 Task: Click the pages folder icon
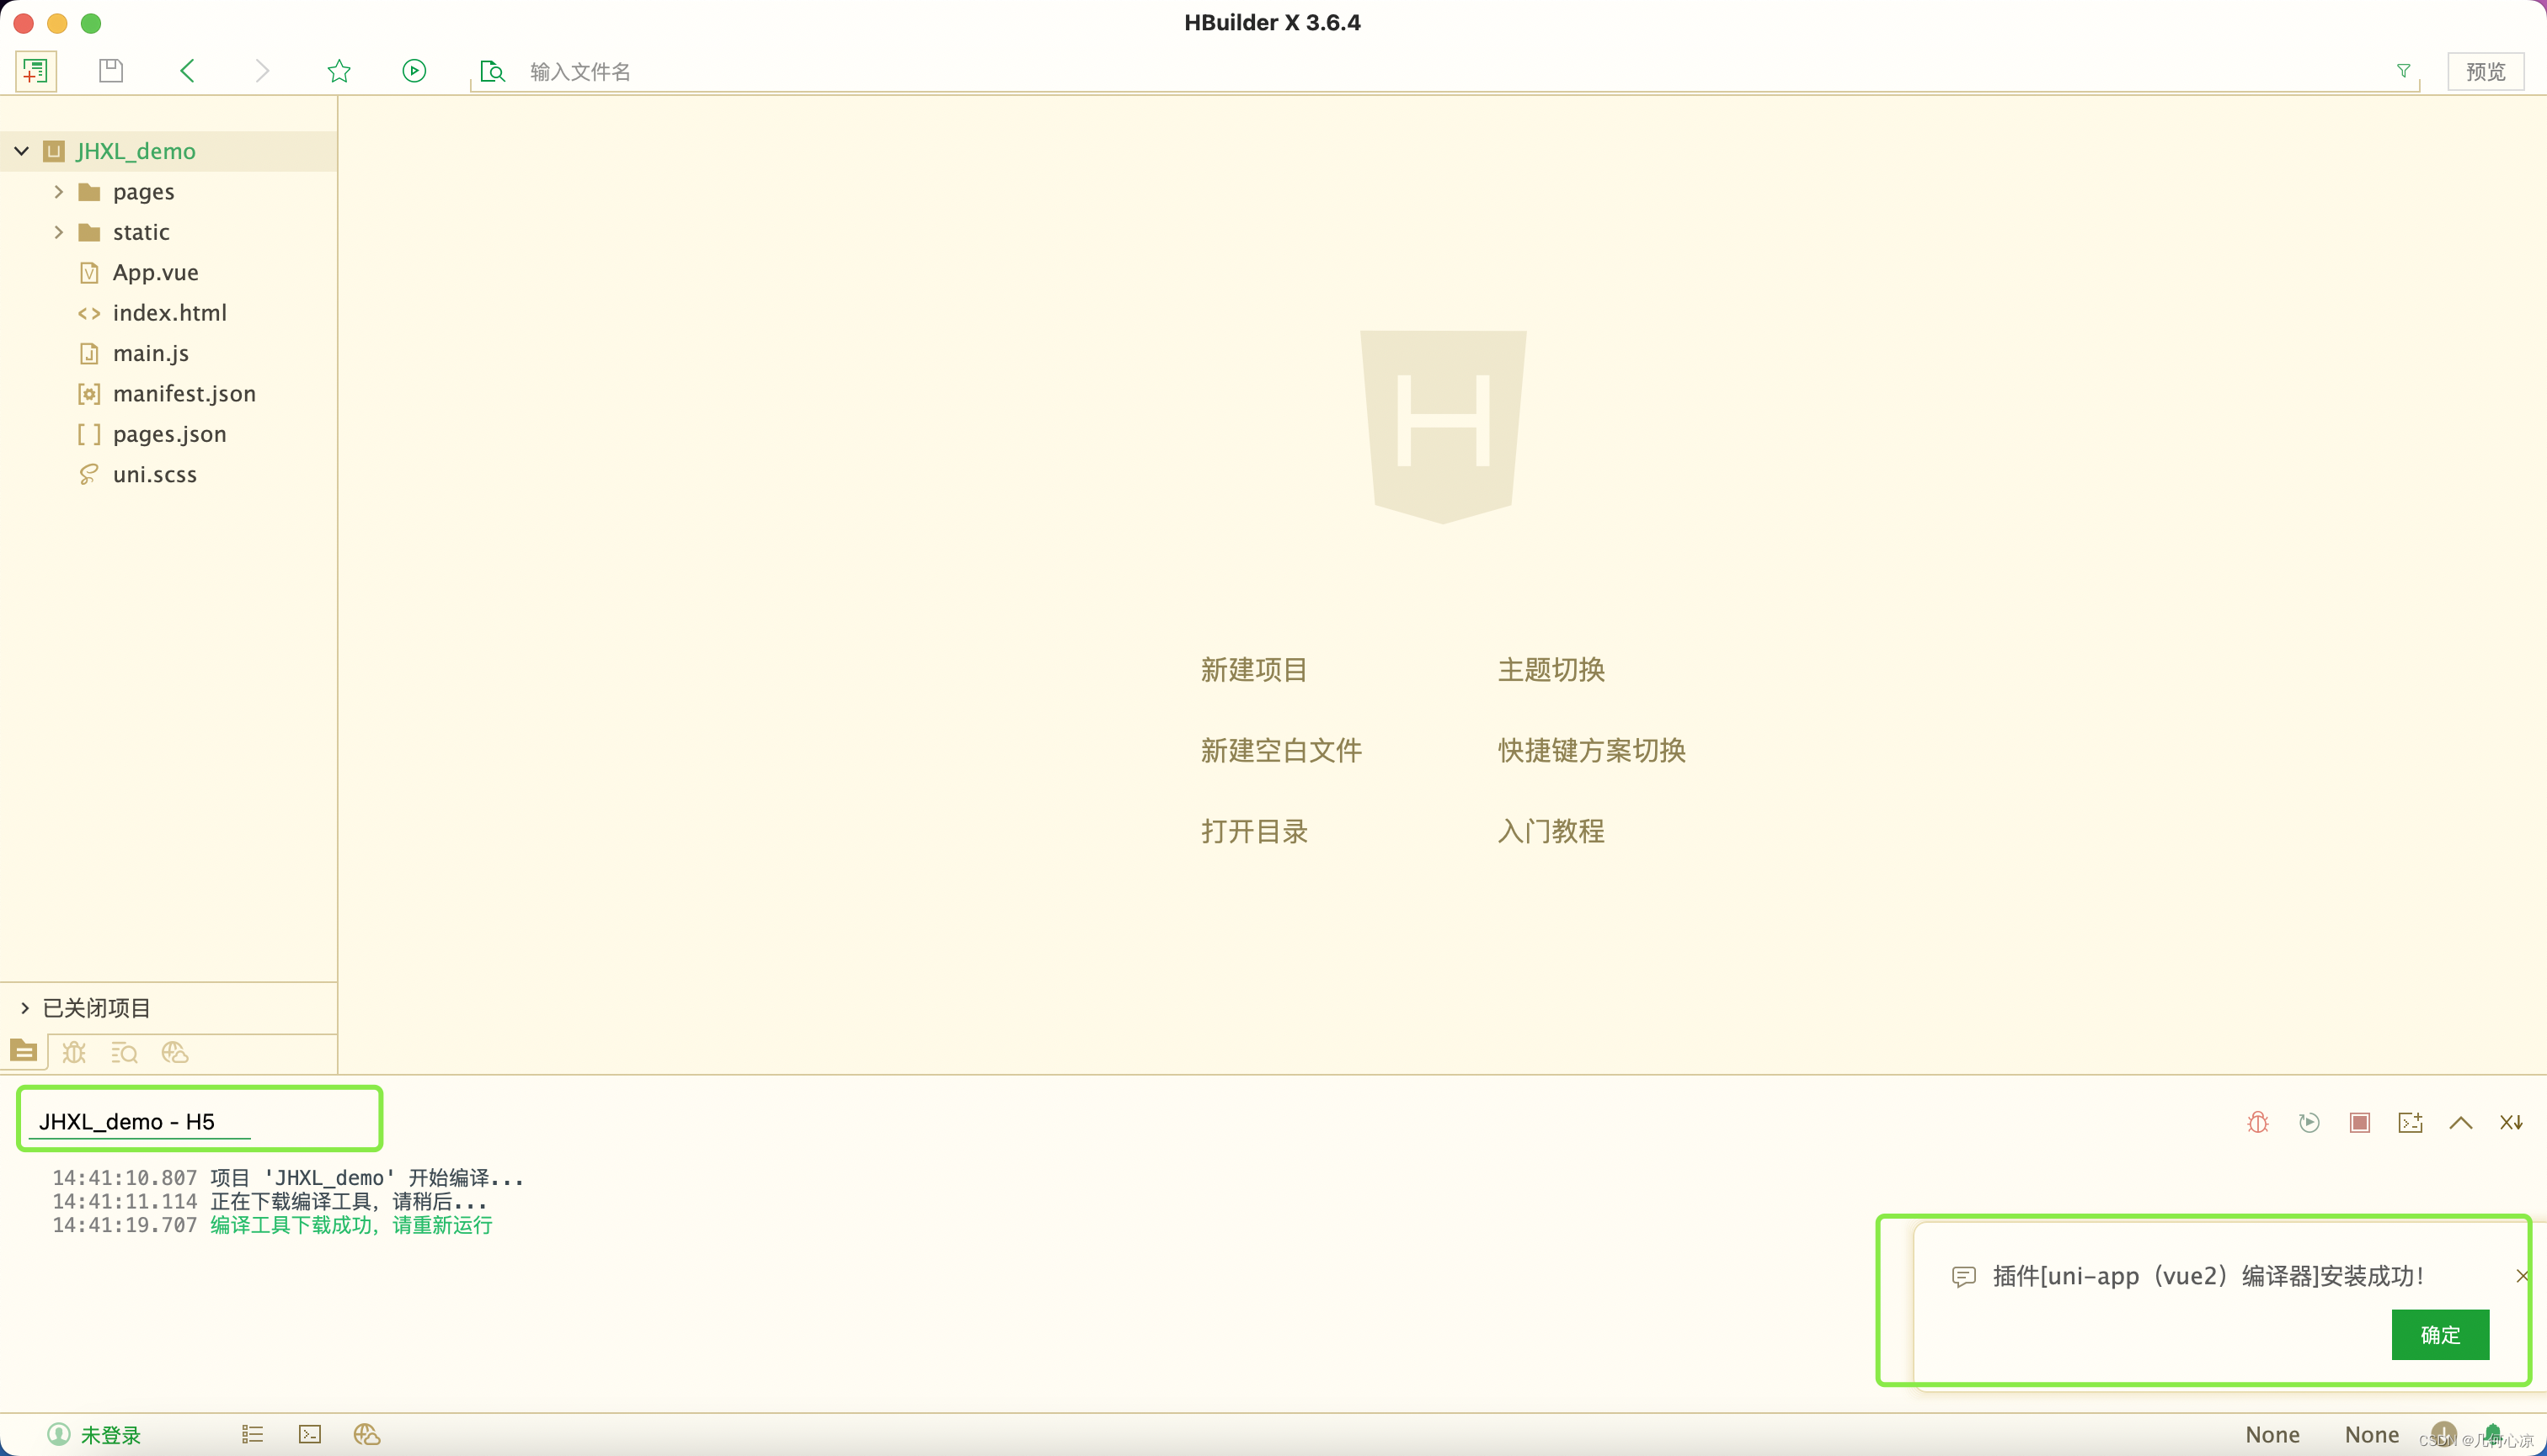(x=89, y=192)
